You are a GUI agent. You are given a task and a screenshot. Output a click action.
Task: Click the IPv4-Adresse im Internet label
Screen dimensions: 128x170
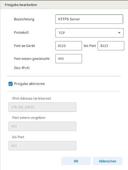click(31, 98)
